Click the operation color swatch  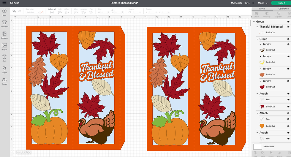coord(42,12)
